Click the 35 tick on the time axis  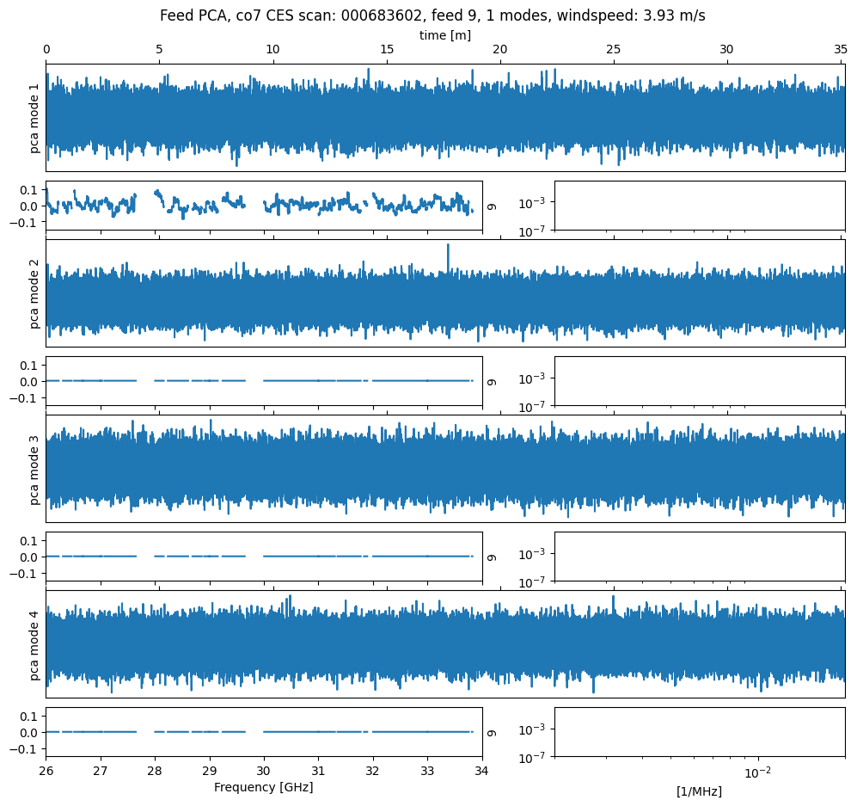841,50
